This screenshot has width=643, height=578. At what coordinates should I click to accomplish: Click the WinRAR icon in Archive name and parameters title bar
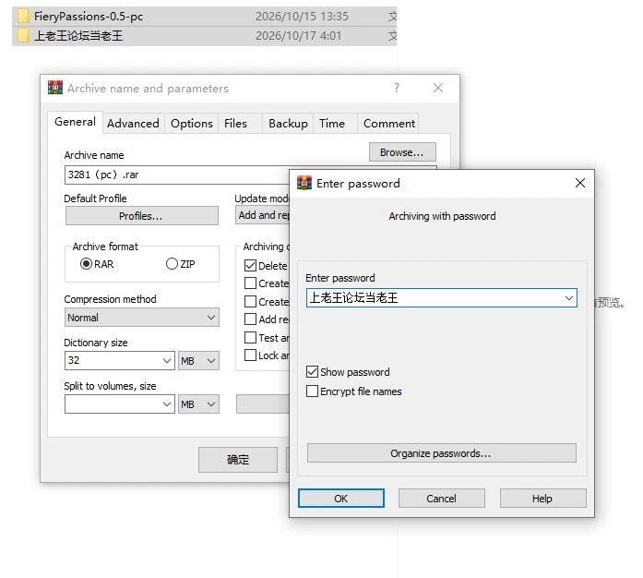55,88
